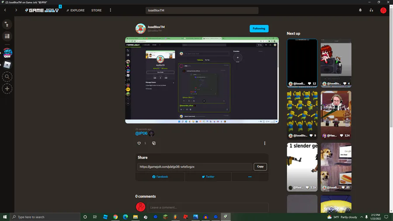This screenshot has height=221, width=393.
Task: Click the Leave a comment field
Action: tap(208, 207)
